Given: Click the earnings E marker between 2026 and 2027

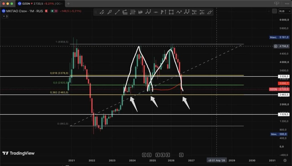Looking at the screenshot, I should pos(181,155).
